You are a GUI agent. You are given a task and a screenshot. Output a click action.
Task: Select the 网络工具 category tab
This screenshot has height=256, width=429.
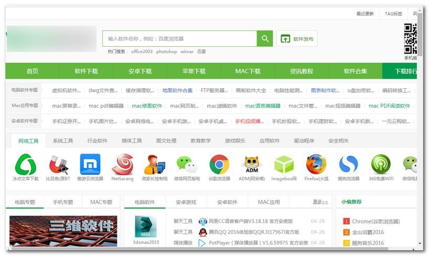(28, 141)
